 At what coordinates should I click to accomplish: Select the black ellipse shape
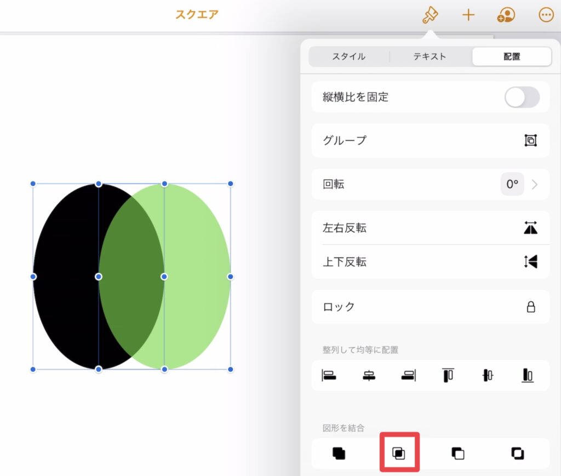click(66, 277)
